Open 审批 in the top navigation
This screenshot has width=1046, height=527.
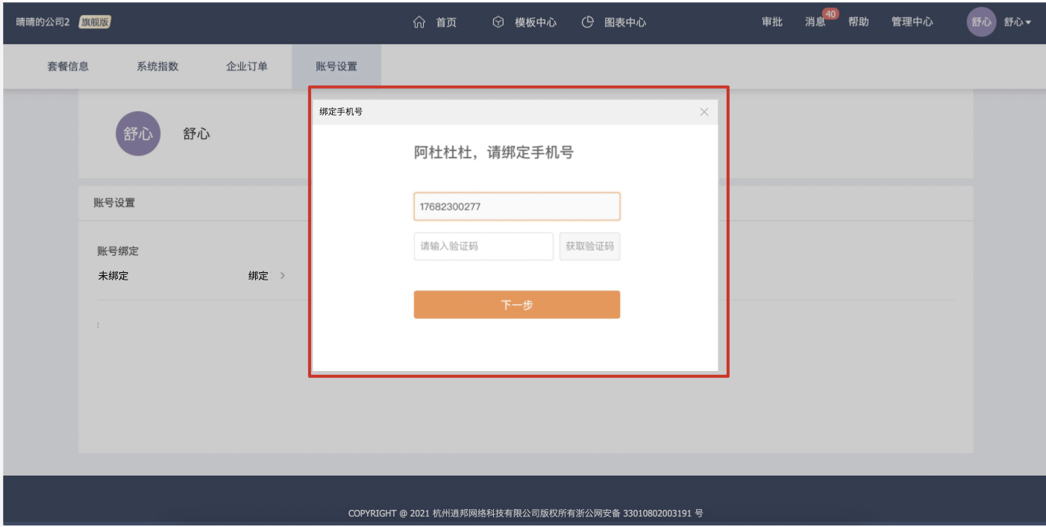[x=772, y=22]
